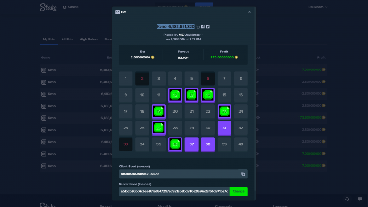Select Keno tile 16
This screenshot has height=207, width=368.
(241, 95)
